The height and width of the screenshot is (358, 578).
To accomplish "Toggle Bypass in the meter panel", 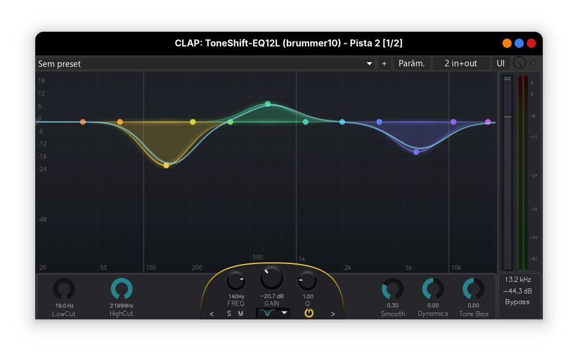I will pos(517,302).
